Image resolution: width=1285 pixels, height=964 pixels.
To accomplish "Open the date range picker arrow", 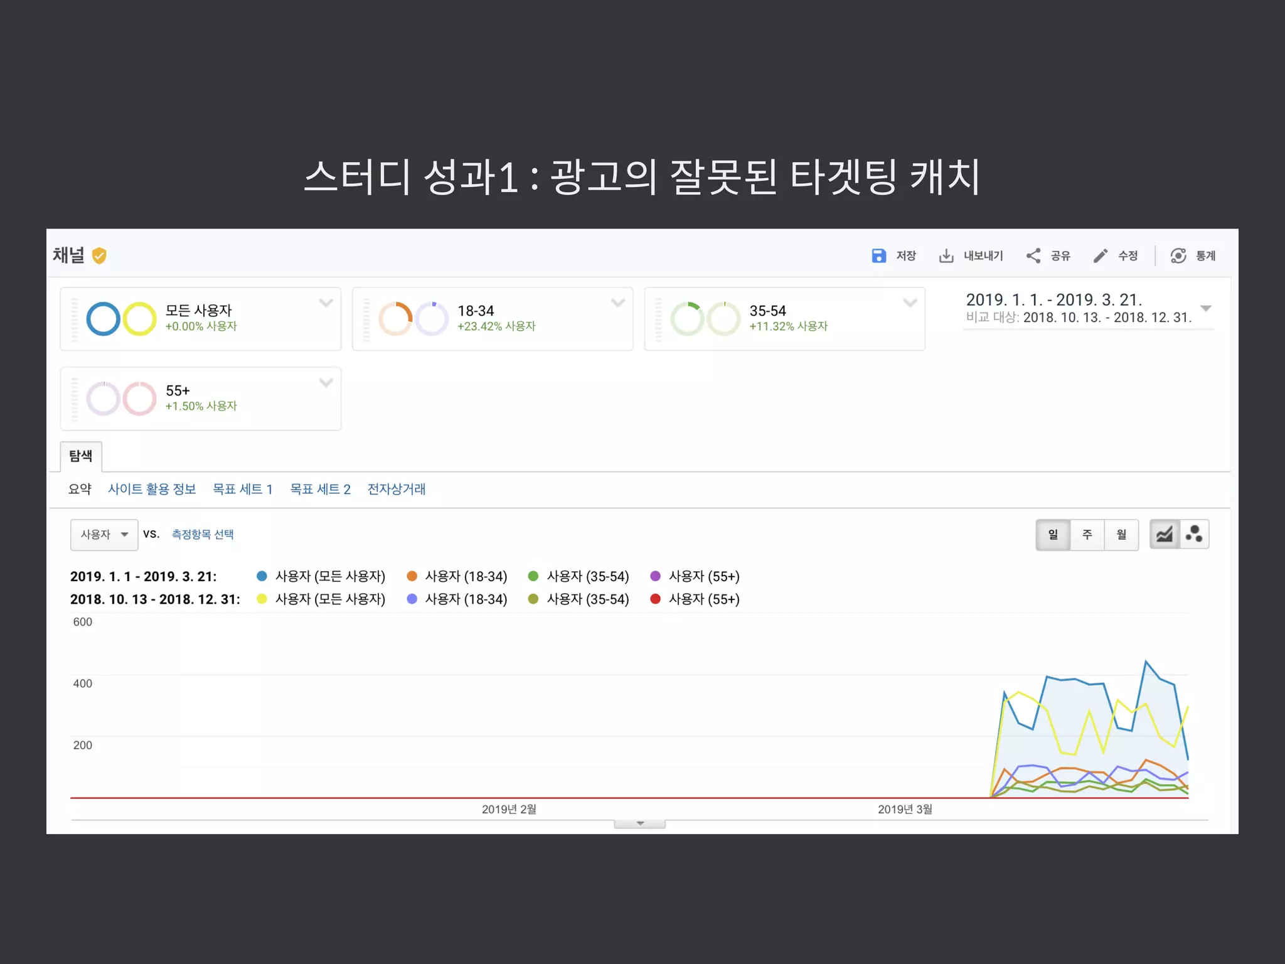I will click(x=1205, y=308).
